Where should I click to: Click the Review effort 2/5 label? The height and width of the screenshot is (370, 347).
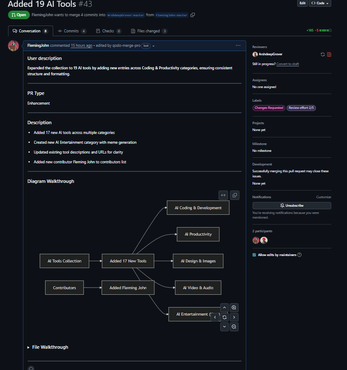click(x=301, y=108)
